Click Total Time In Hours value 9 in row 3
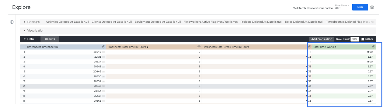 (200, 62)
